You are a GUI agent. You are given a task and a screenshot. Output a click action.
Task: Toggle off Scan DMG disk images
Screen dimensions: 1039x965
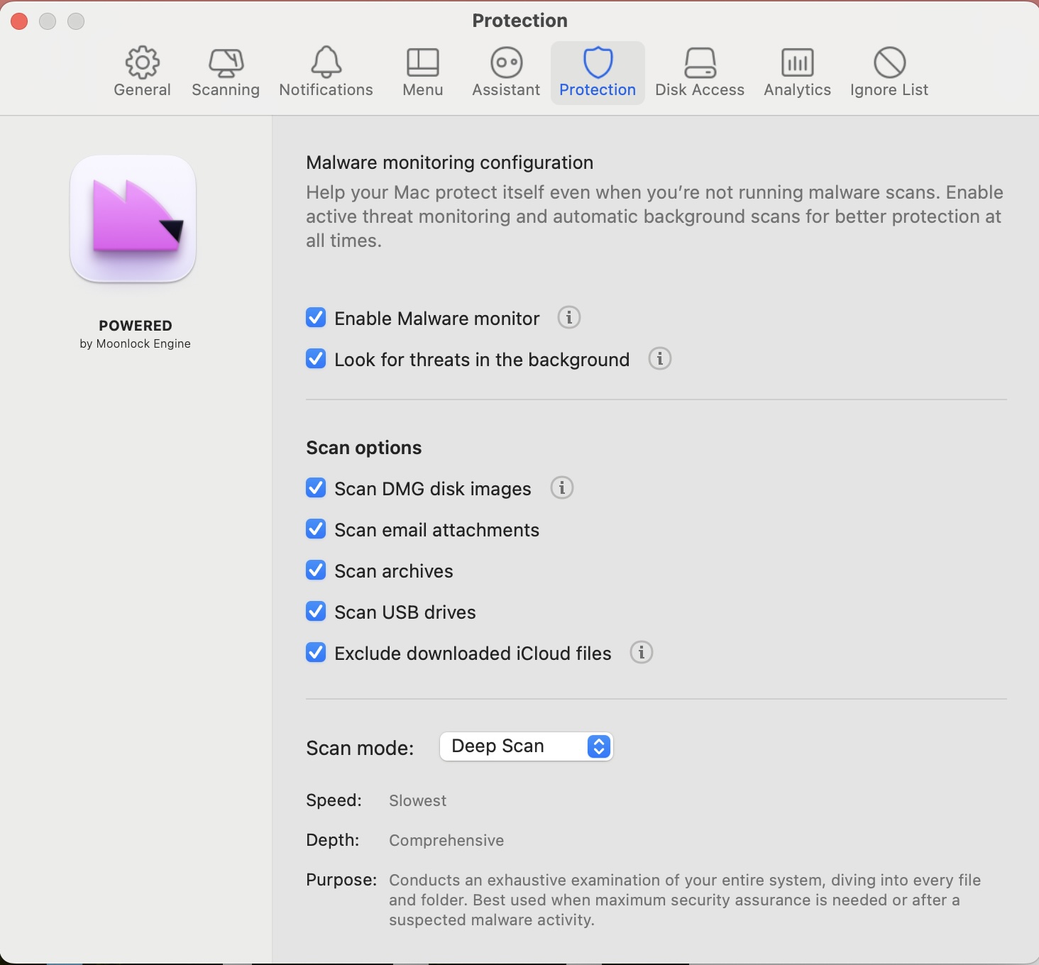pos(316,488)
